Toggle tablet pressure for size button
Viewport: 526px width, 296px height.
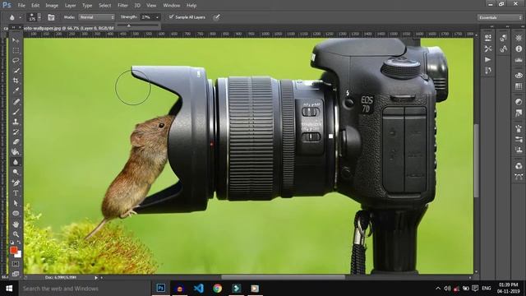(x=217, y=17)
